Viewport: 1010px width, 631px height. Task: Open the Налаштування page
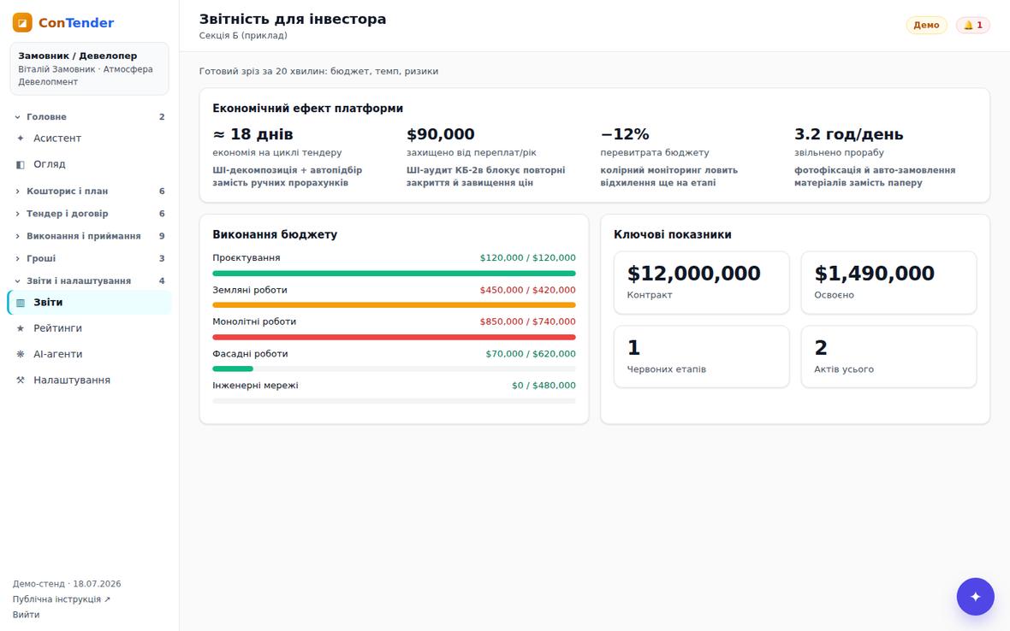[90, 380]
